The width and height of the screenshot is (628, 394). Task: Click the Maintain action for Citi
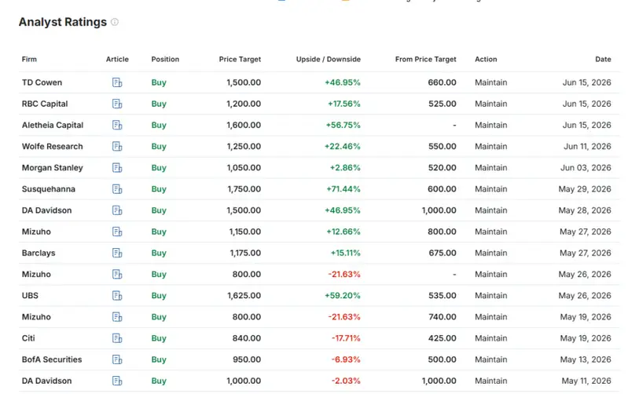pos(491,338)
